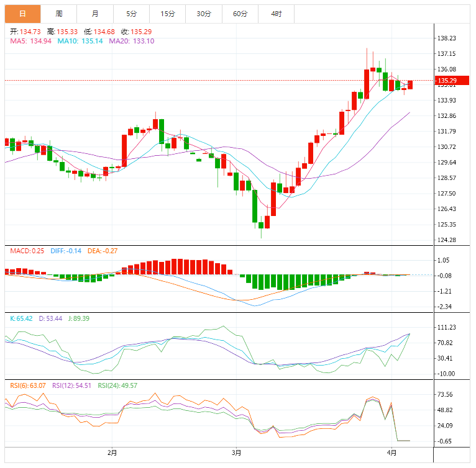Click the 135.29 current price label
Viewport: 476px width, 468px height.
pyautogui.click(x=452, y=81)
